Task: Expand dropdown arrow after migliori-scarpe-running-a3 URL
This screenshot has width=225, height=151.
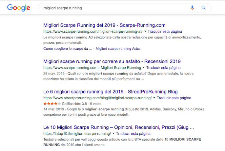Action: 145,31
